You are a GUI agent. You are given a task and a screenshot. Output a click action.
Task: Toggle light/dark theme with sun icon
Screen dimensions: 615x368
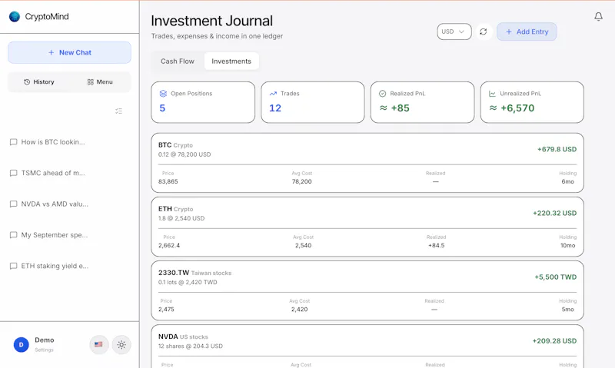click(121, 345)
